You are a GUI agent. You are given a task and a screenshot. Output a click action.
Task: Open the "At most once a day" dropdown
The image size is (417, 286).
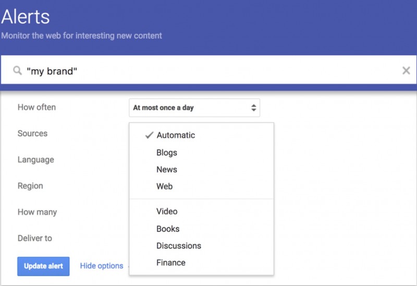coord(194,108)
